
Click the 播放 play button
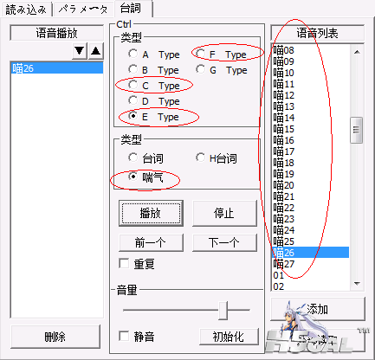(x=151, y=214)
